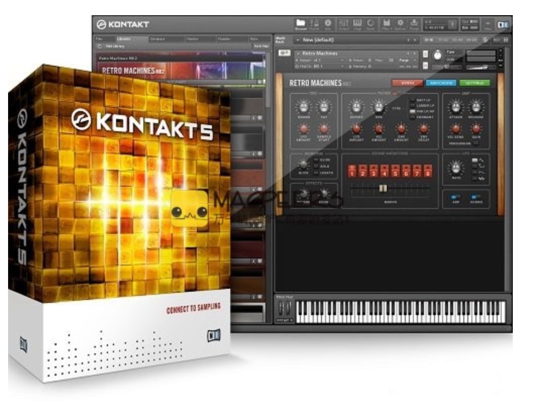
Task: Click the LFO Rate knob
Action: [x=456, y=168]
